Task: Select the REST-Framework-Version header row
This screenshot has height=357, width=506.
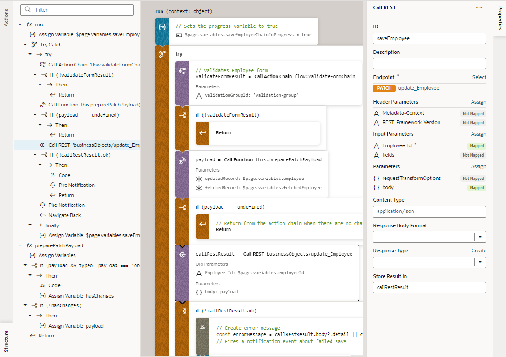Action: pyautogui.click(x=429, y=122)
